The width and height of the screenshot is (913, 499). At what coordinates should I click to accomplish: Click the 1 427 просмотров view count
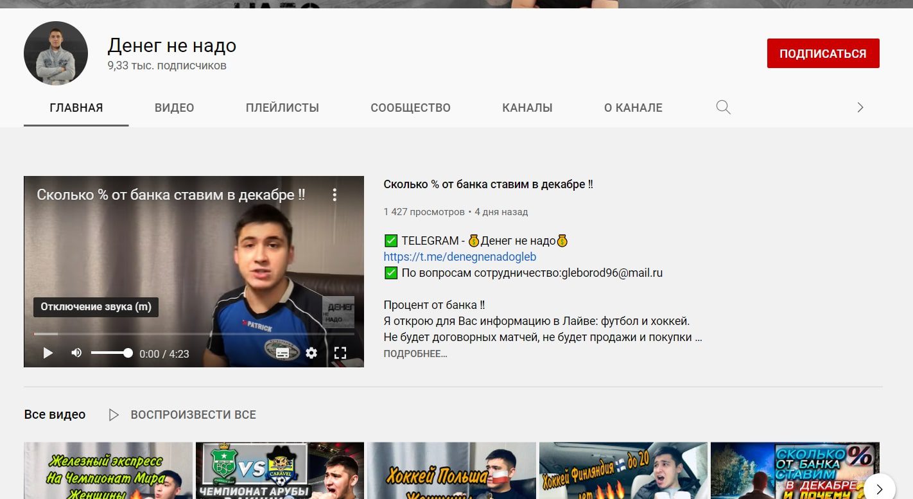(x=424, y=212)
